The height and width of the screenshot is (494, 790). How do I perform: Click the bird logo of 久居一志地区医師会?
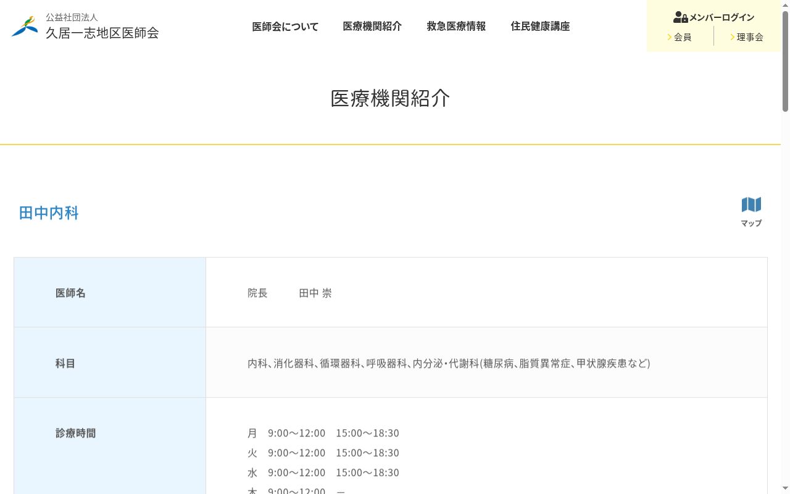25,26
